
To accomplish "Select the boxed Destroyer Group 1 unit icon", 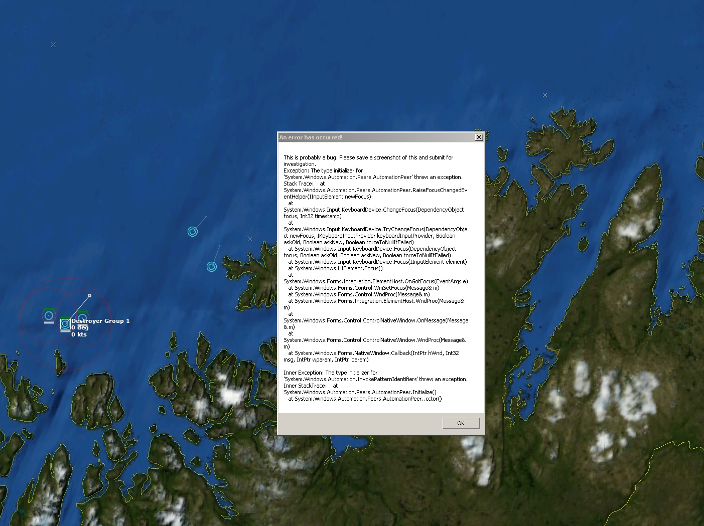I will [x=65, y=324].
